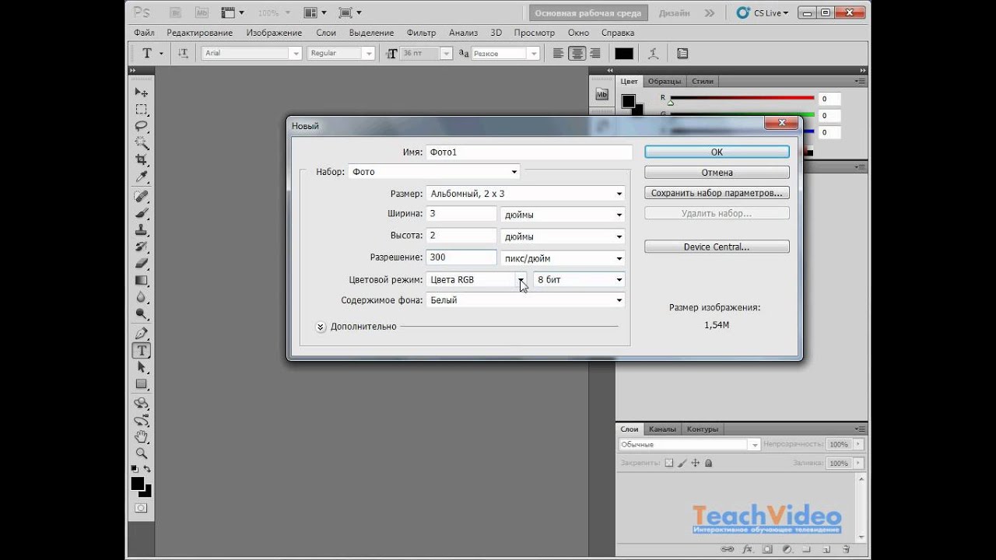The image size is (996, 560).
Task: Reset default foreground and background colors
Action: [135, 469]
